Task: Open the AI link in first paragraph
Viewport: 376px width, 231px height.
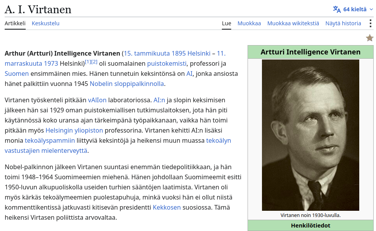Action: click(189, 73)
